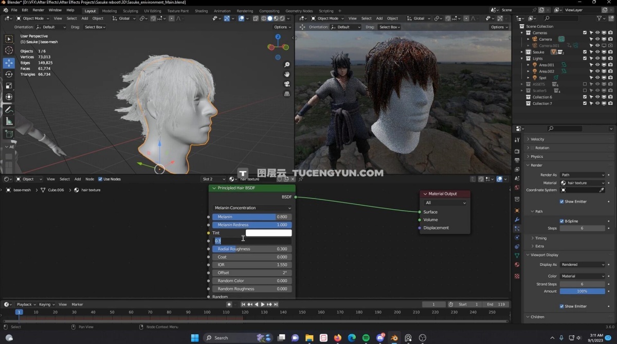617x344 pixels.
Task: Select the Cursor tool in left viewport toolbar
Action: click(x=9, y=50)
